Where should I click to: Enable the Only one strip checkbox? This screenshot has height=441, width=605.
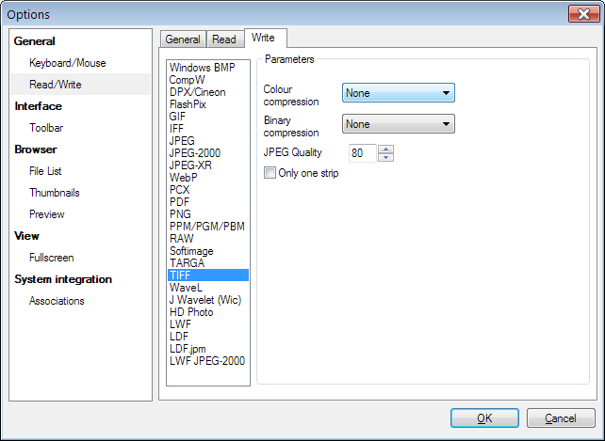pyautogui.click(x=270, y=173)
